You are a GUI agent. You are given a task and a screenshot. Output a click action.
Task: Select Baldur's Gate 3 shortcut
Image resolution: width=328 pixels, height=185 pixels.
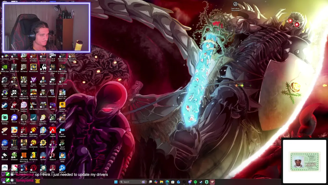click(x=62, y=82)
